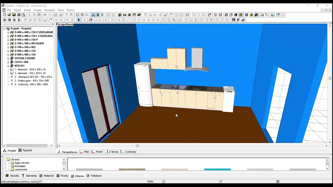Click the Sigma summary icon

[x=103, y=15]
